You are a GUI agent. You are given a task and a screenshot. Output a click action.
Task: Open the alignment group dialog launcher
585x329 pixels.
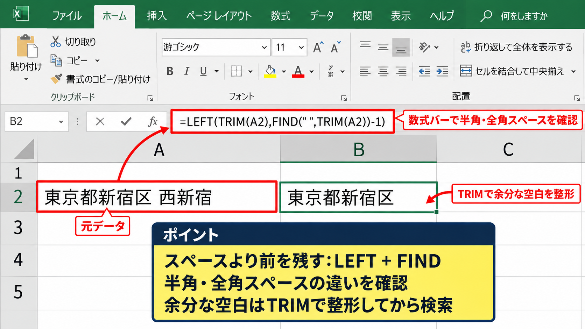coord(577,98)
